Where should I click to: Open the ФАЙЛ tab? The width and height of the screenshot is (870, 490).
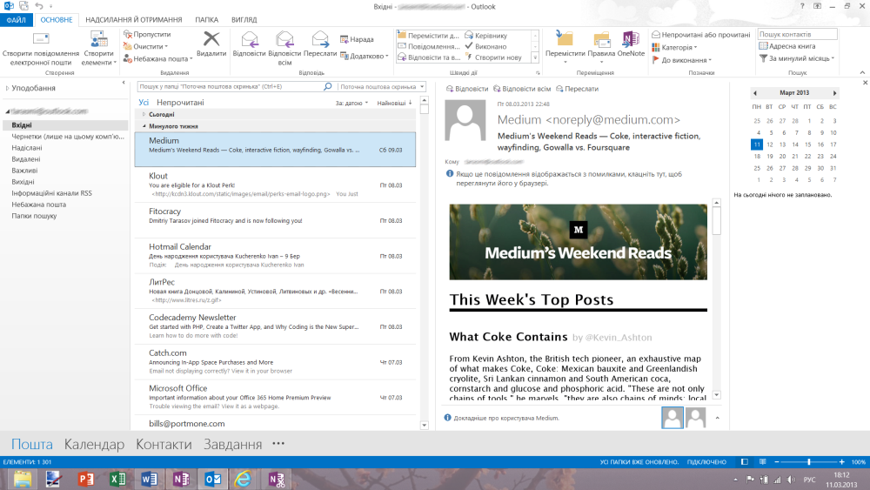click(x=17, y=19)
